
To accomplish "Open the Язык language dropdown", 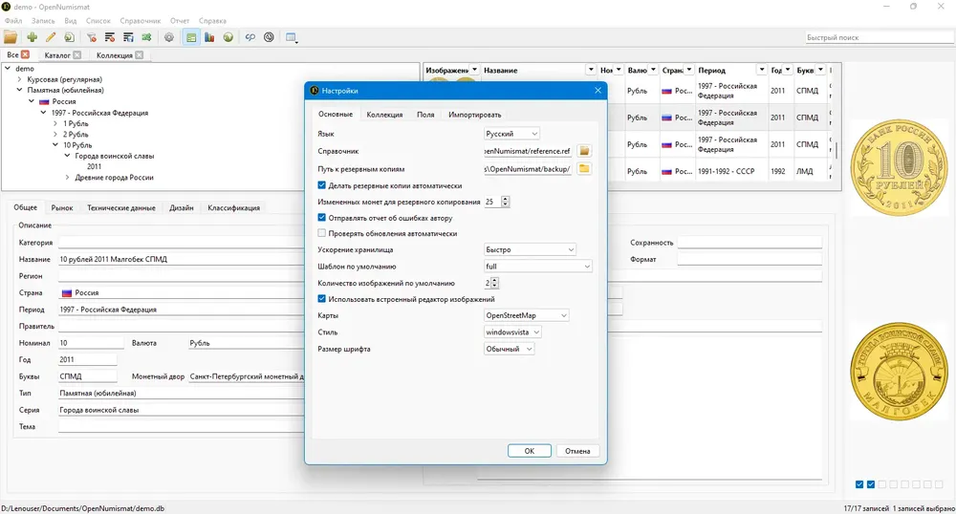I will tap(511, 134).
